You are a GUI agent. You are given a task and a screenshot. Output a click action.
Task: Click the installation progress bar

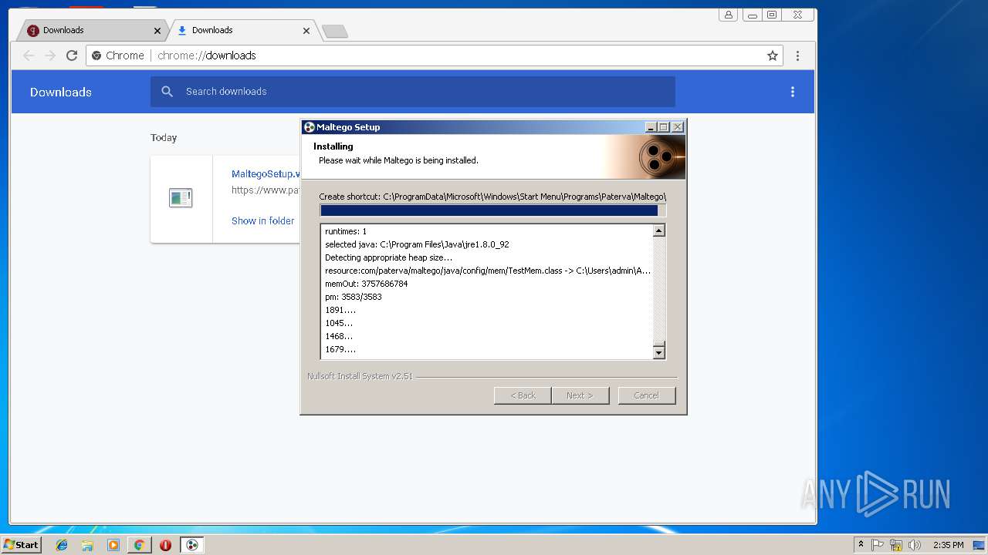[492, 210]
